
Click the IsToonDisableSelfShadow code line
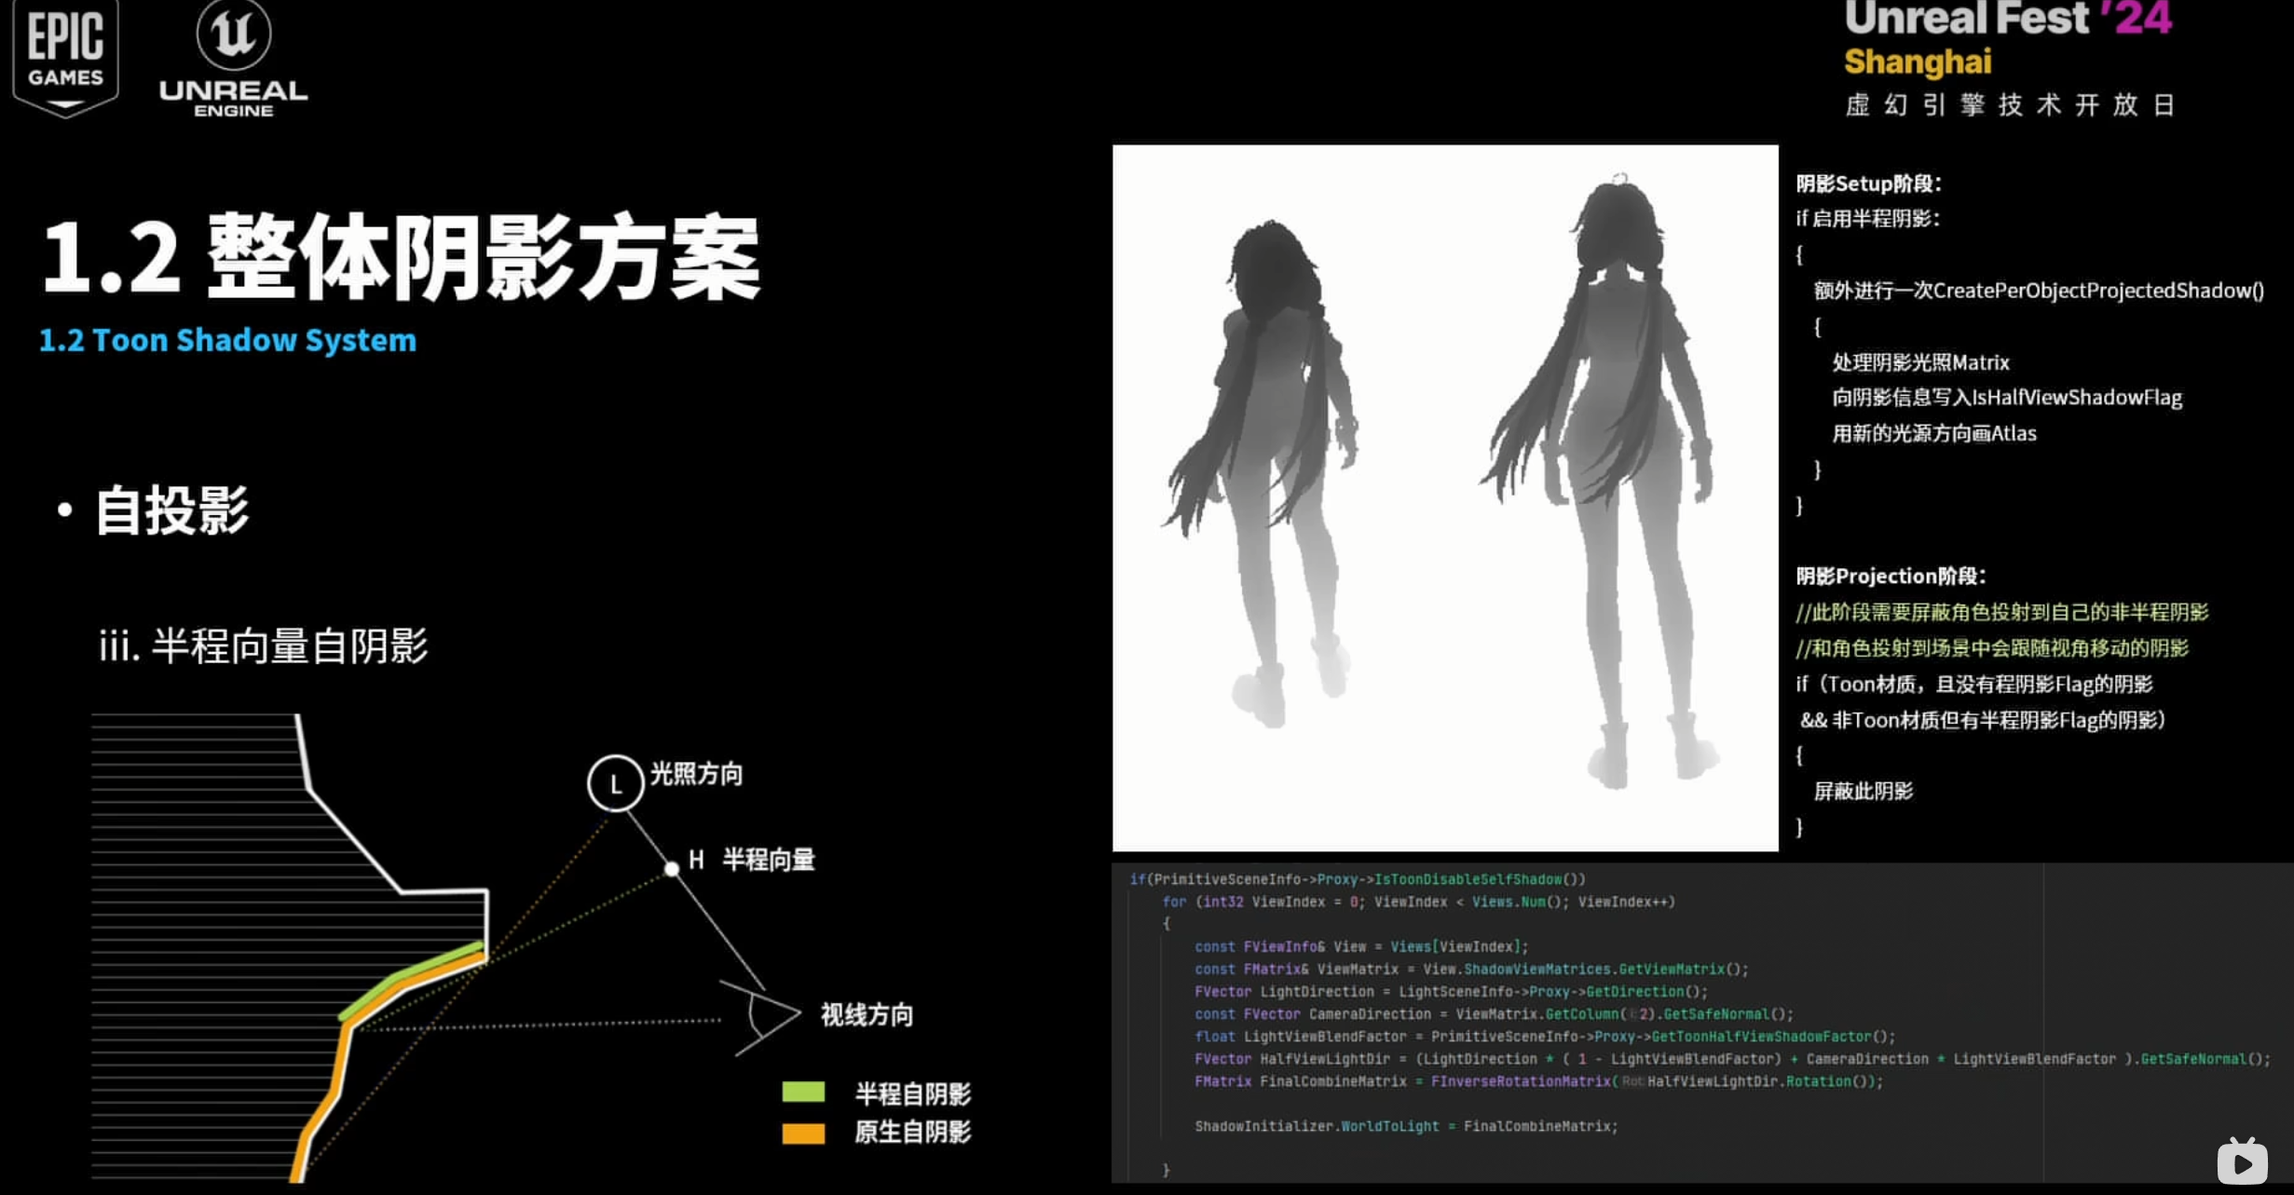point(1358,879)
